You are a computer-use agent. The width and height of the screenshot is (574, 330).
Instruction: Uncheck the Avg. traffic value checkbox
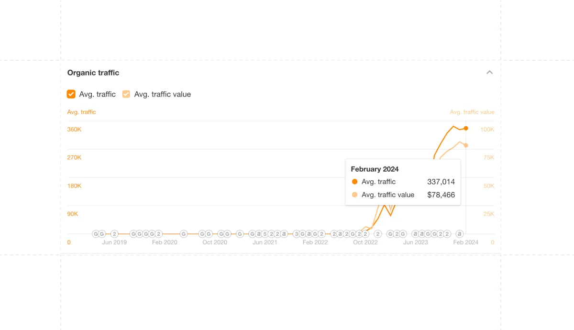point(126,94)
